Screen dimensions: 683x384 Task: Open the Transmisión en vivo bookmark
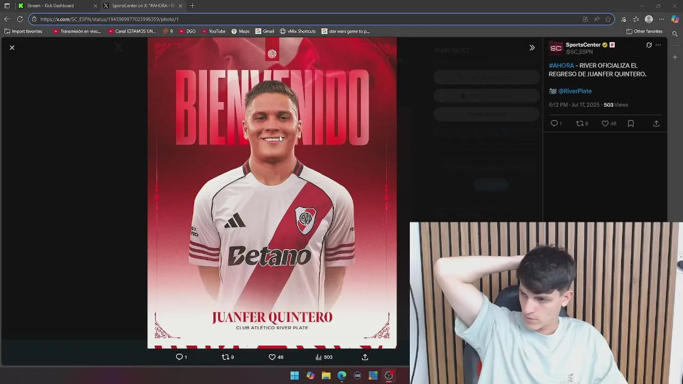click(77, 31)
